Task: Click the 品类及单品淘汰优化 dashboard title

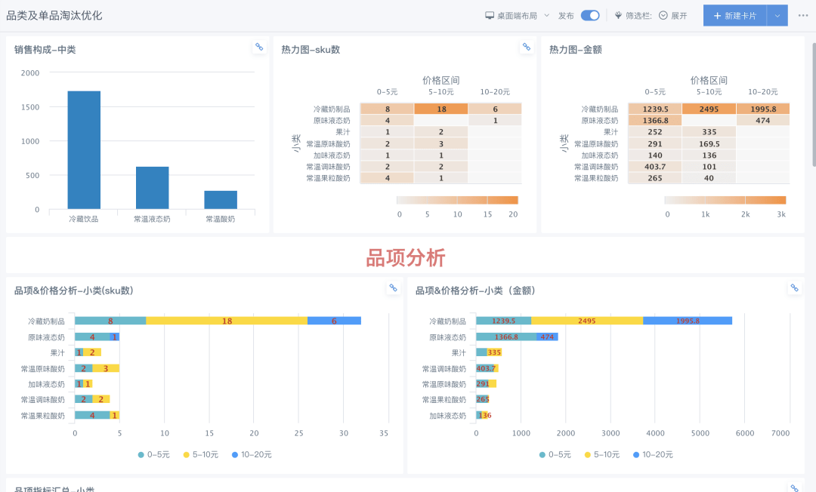Action: tap(54, 15)
